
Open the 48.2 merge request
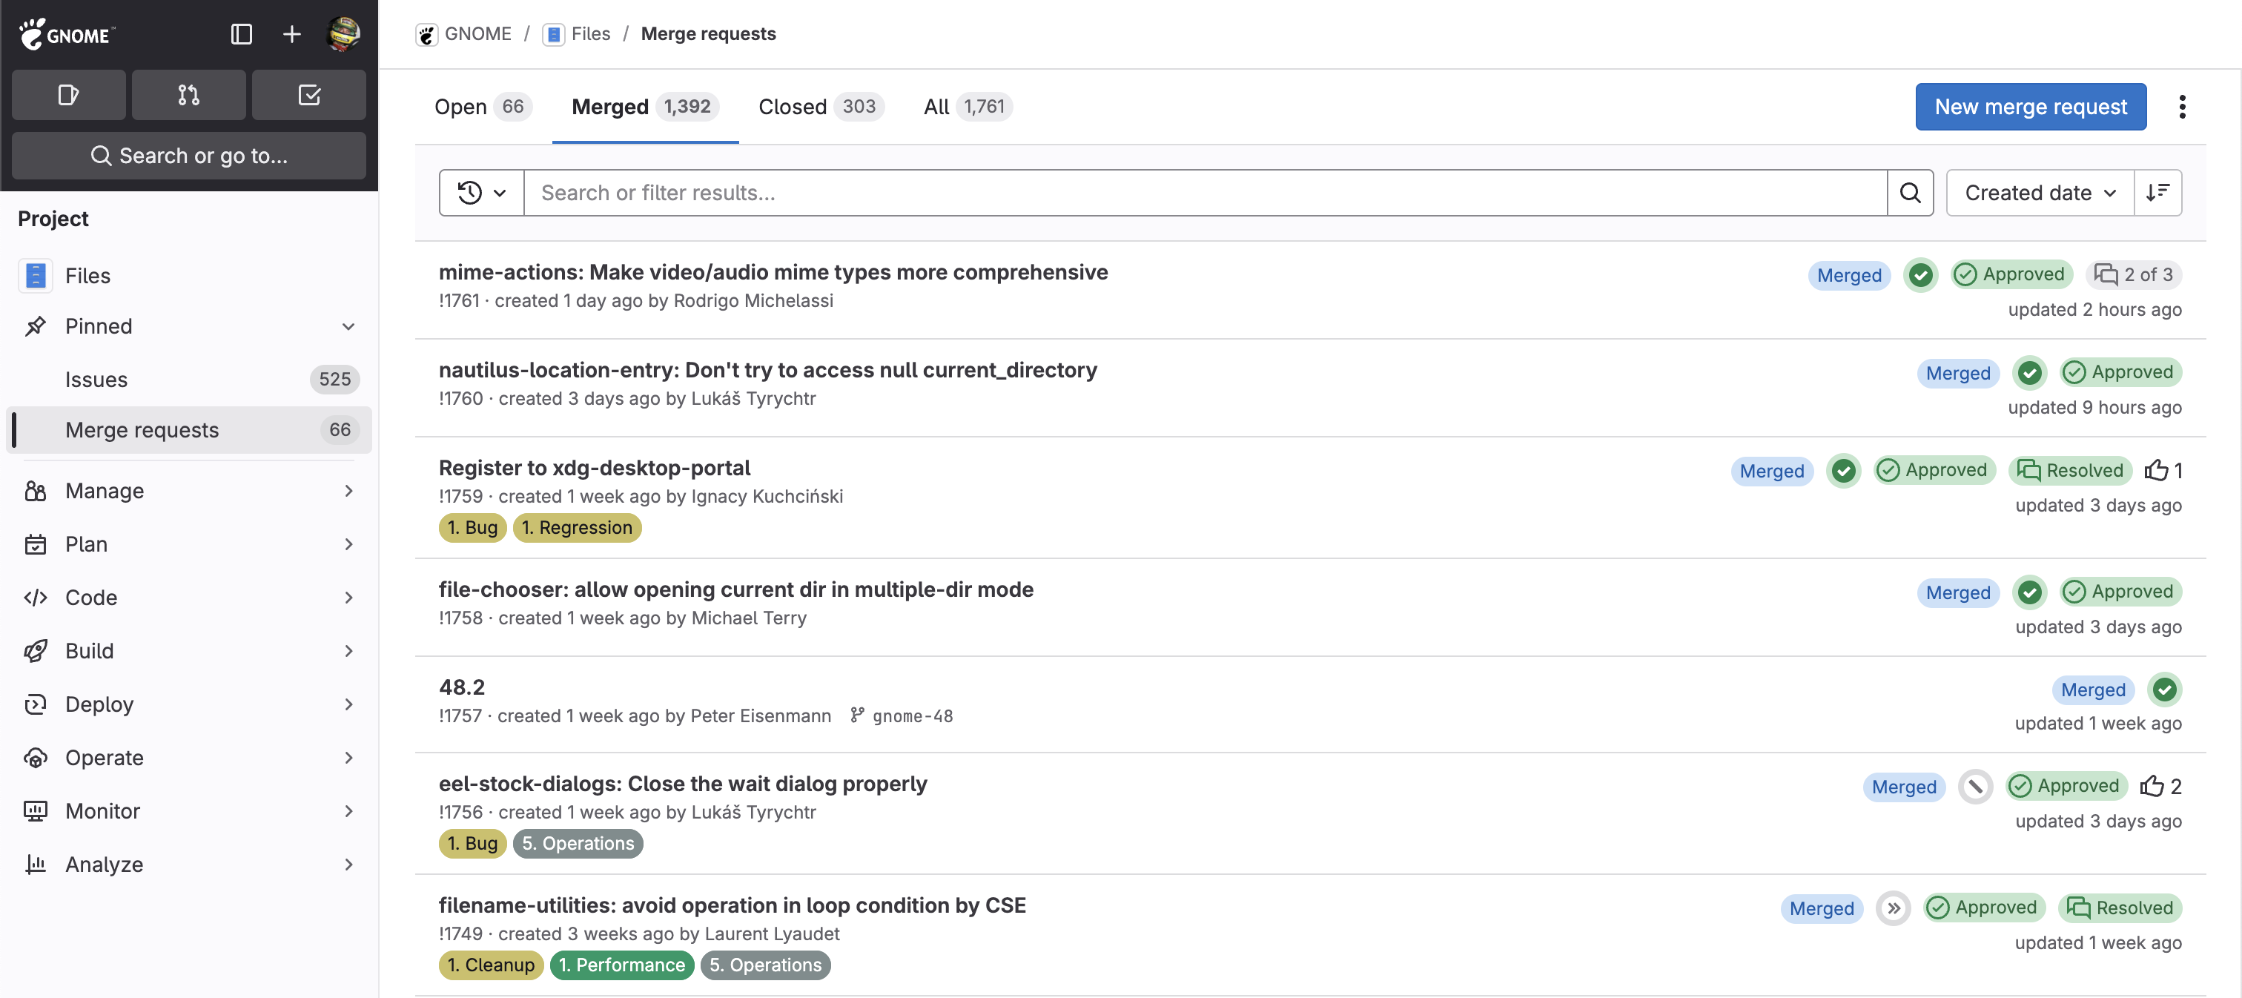[462, 687]
